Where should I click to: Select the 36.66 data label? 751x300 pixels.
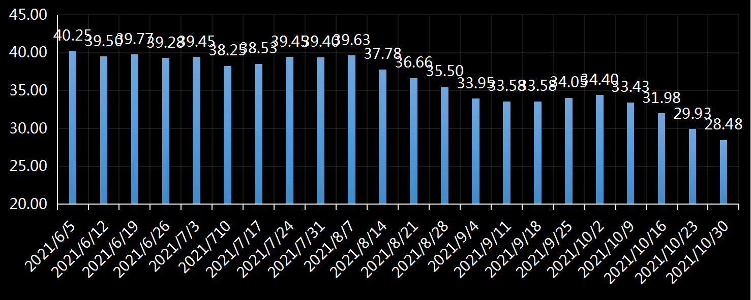pyautogui.click(x=413, y=62)
